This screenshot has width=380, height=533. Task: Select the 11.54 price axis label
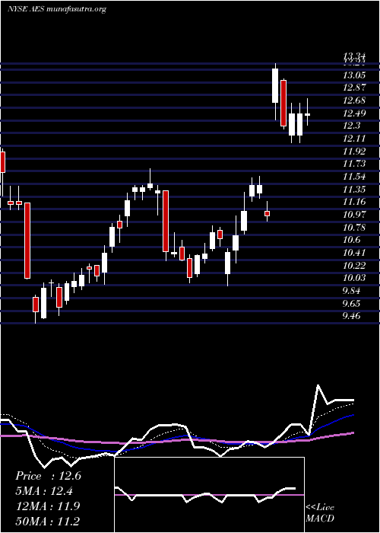click(x=354, y=177)
